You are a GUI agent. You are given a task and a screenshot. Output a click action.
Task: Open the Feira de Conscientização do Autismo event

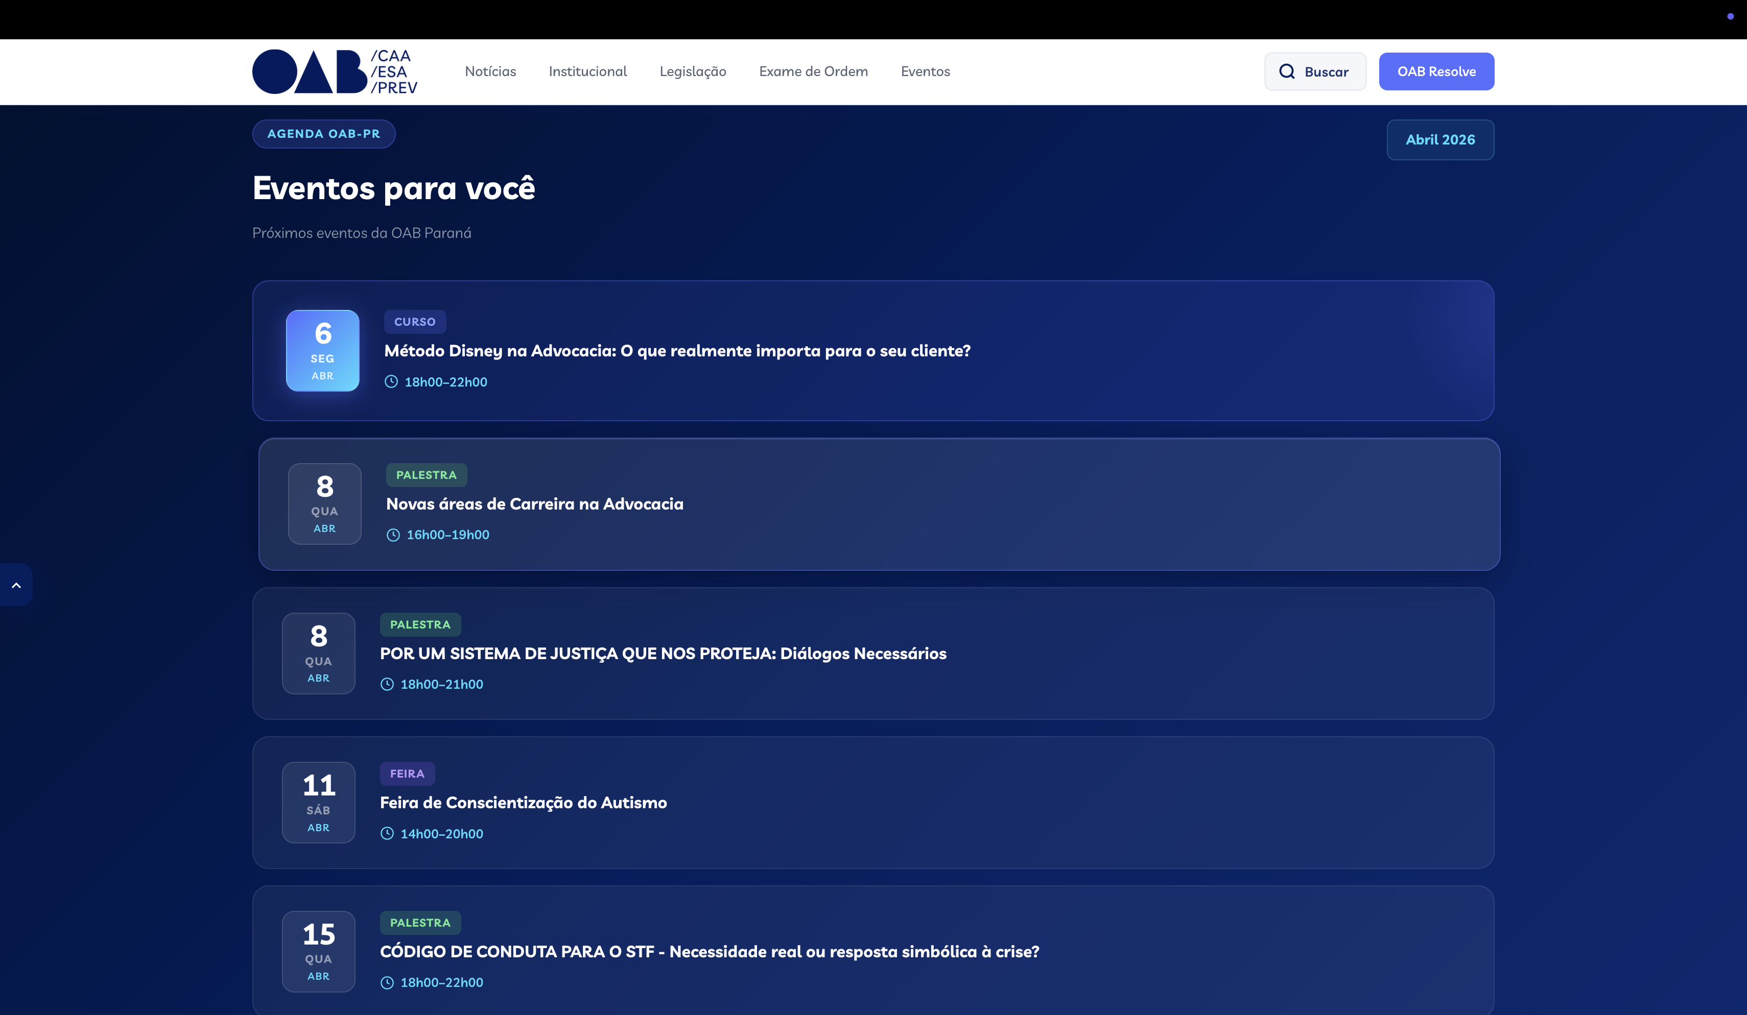pyautogui.click(x=523, y=802)
